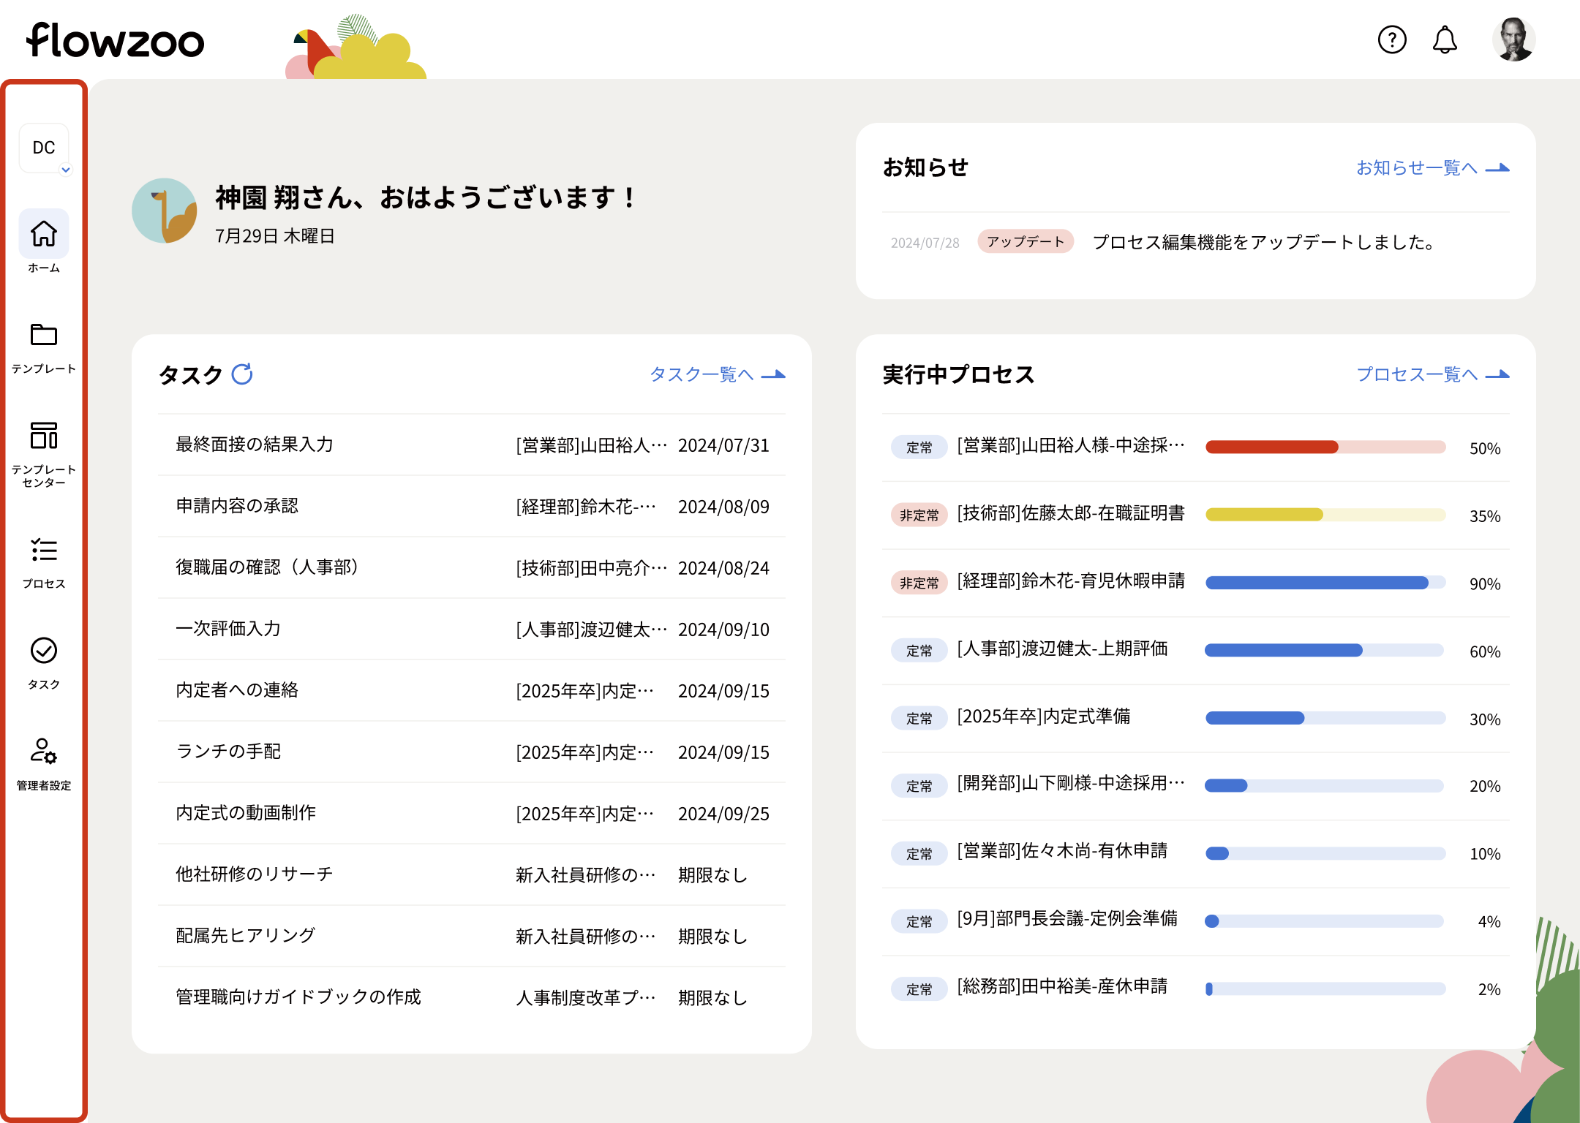Select the 非定常 badge on 佐藤太郎's process
The width and height of the screenshot is (1580, 1123).
pos(919,515)
